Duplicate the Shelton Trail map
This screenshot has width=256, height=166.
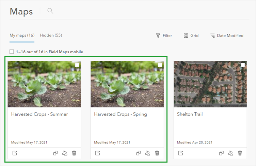coord(221,153)
